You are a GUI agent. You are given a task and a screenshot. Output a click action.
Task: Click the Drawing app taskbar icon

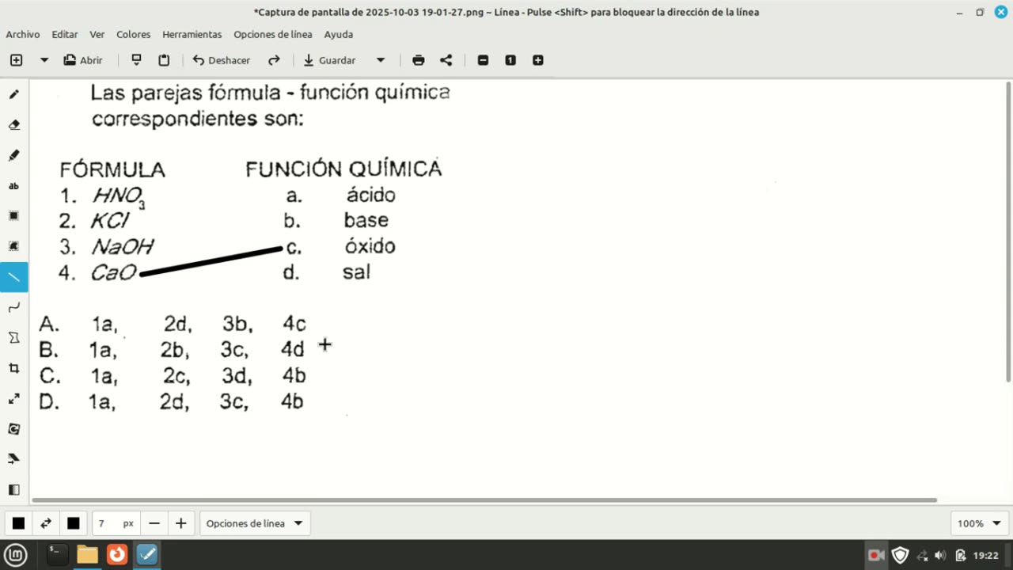pyautogui.click(x=147, y=555)
